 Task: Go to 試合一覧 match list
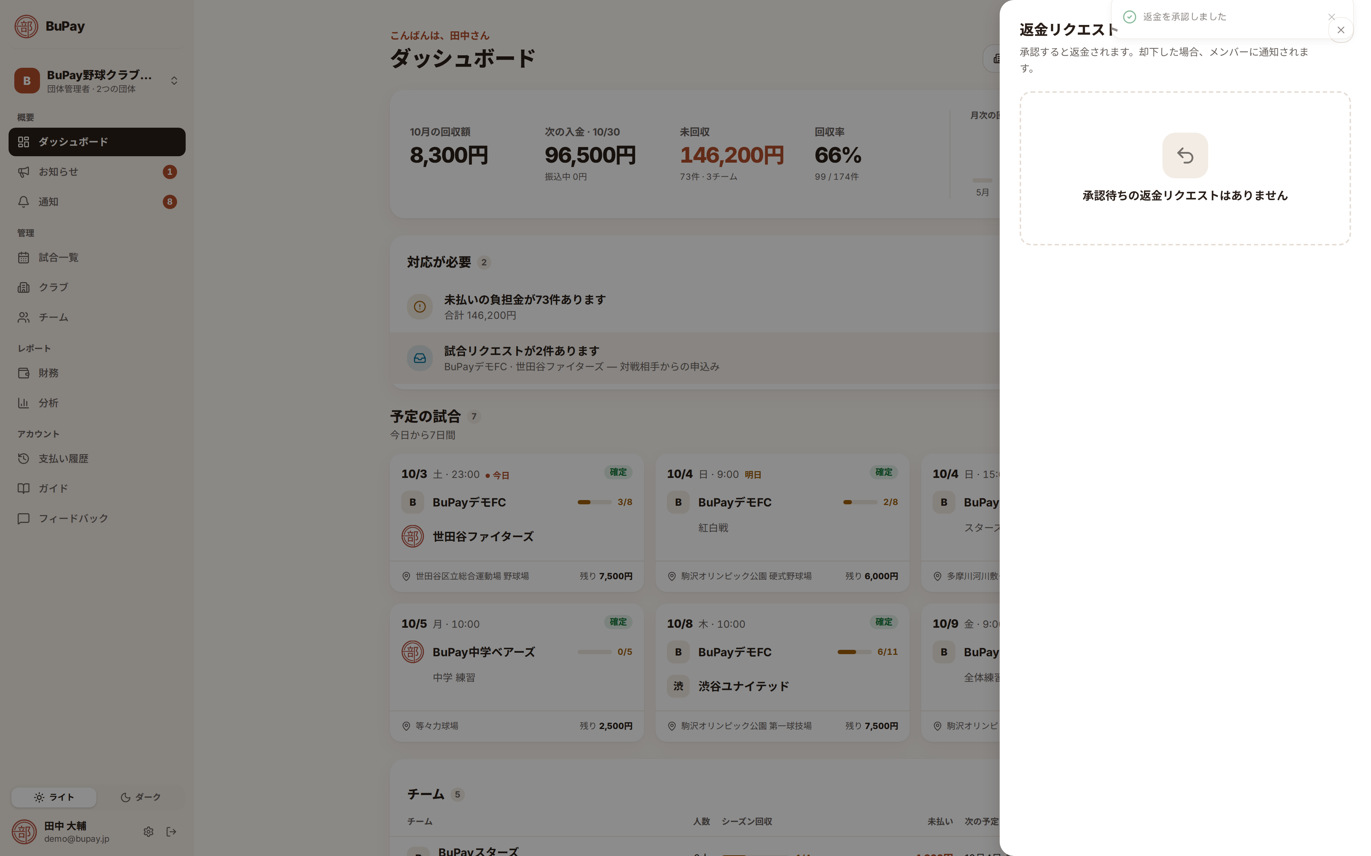coord(97,258)
